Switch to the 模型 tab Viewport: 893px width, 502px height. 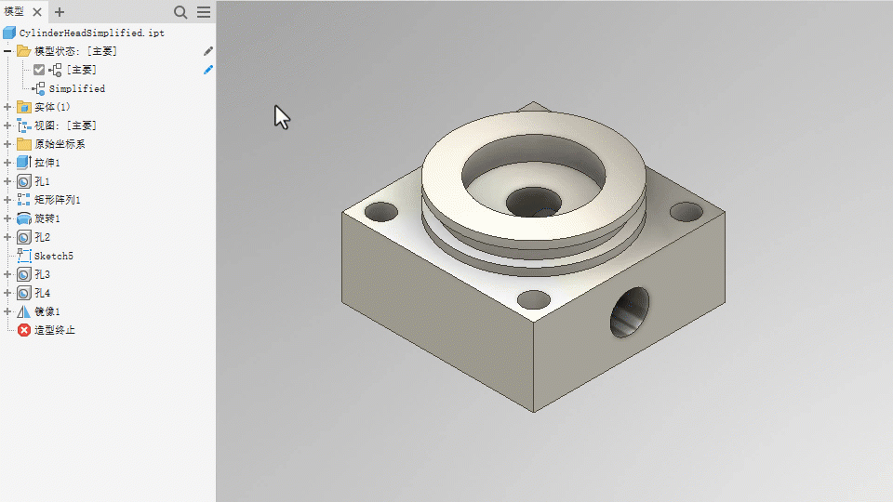pos(14,11)
